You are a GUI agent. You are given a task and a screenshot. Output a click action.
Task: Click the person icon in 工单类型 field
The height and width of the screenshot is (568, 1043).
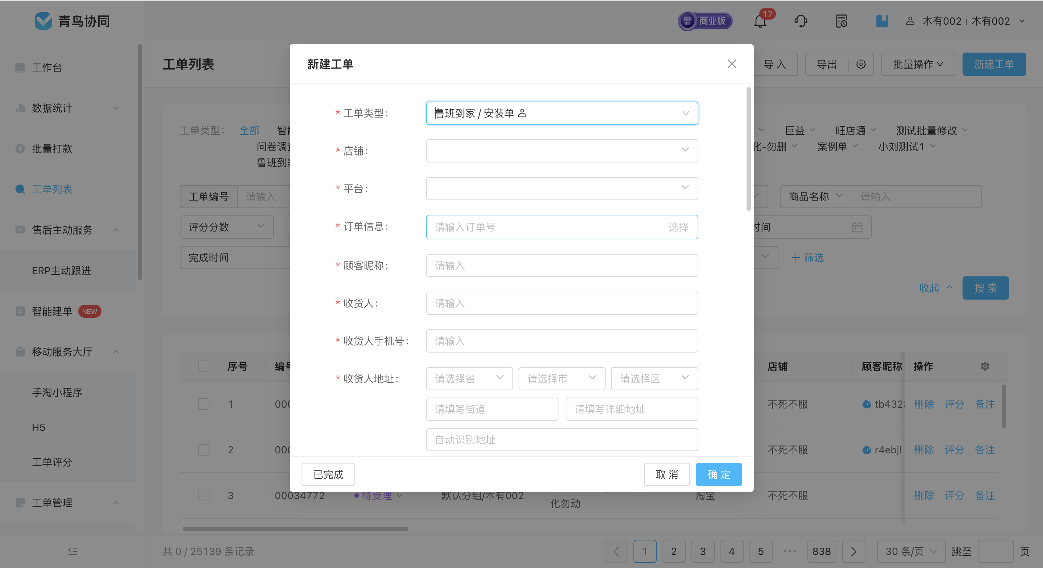522,113
